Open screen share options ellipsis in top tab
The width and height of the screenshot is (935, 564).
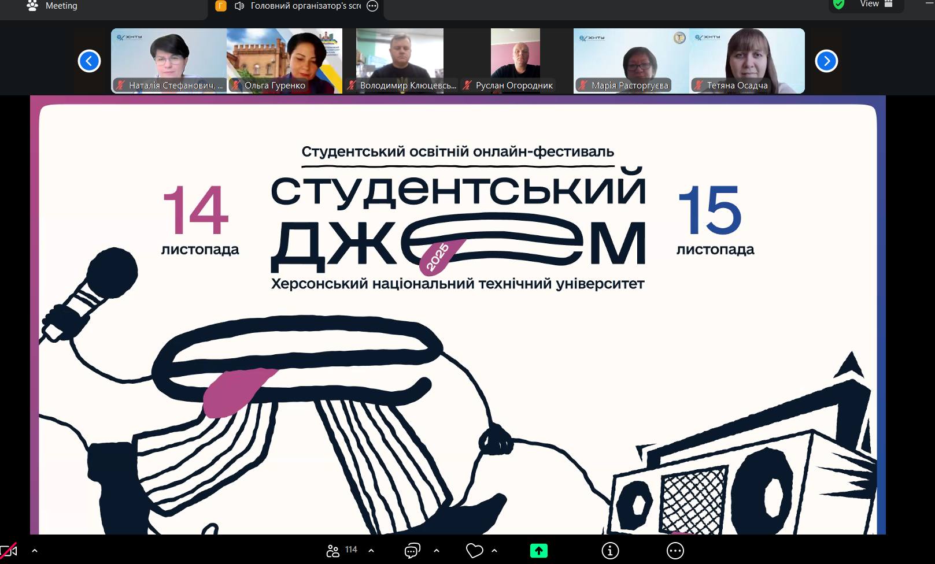tap(373, 6)
